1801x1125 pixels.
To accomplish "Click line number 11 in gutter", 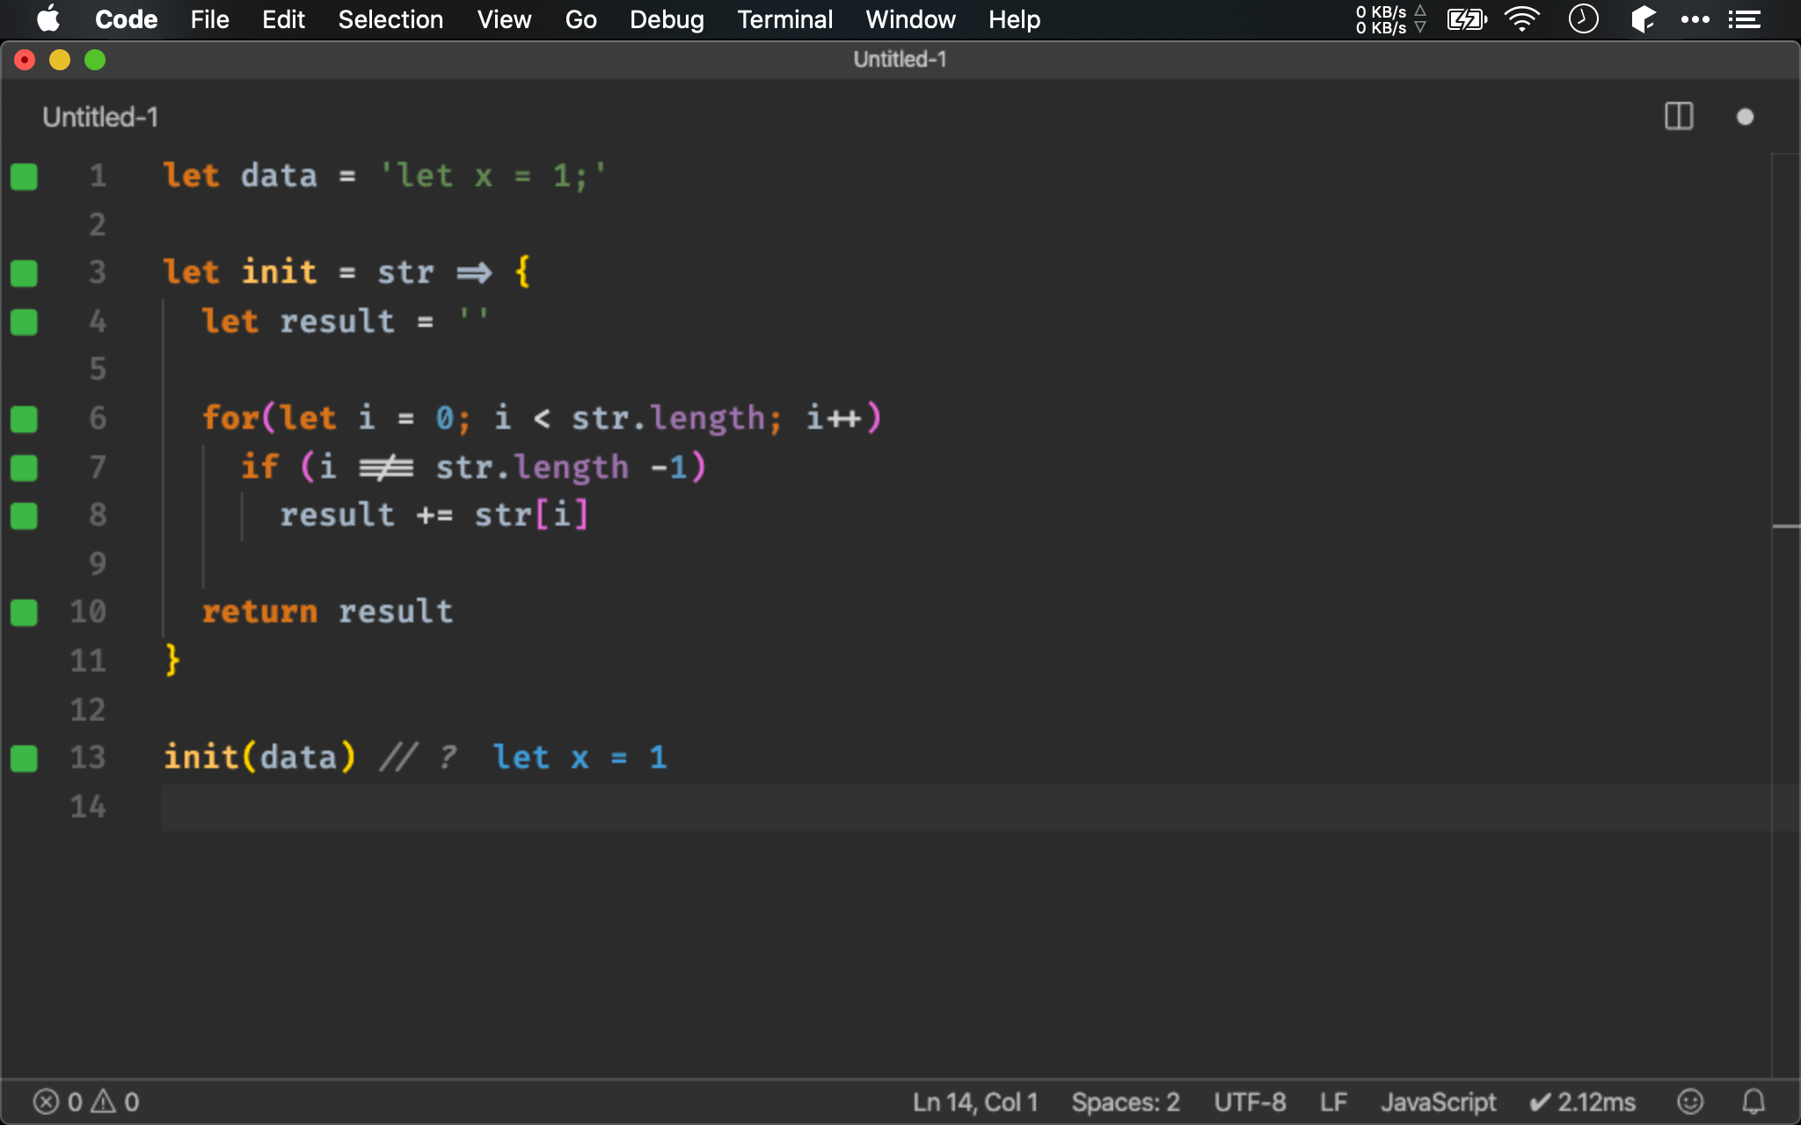I will [x=88, y=660].
